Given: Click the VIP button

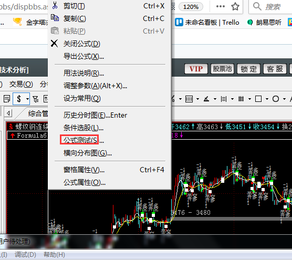Looking at the screenshot, I should click(x=196, y=69).
